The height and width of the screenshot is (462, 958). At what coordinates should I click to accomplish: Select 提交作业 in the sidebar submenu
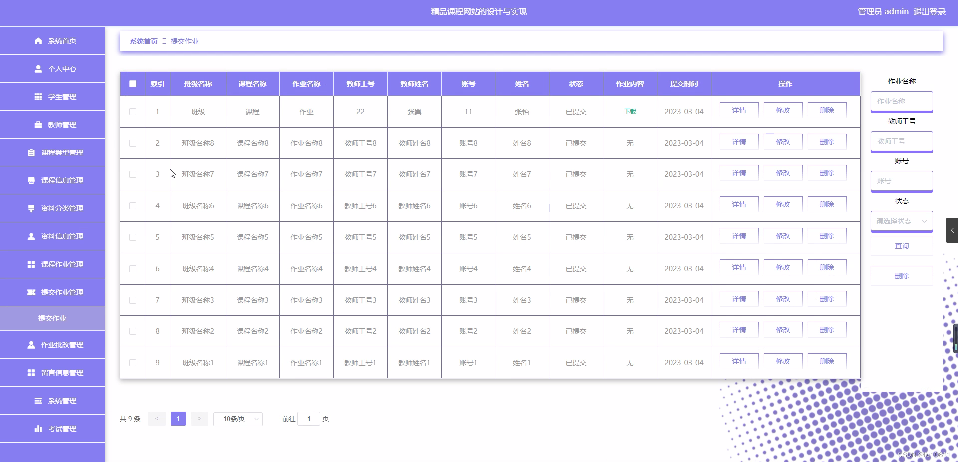point(52,318)
